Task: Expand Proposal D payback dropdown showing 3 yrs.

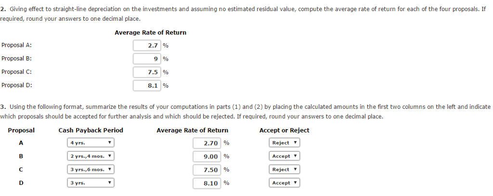Action: pos(91,183)
